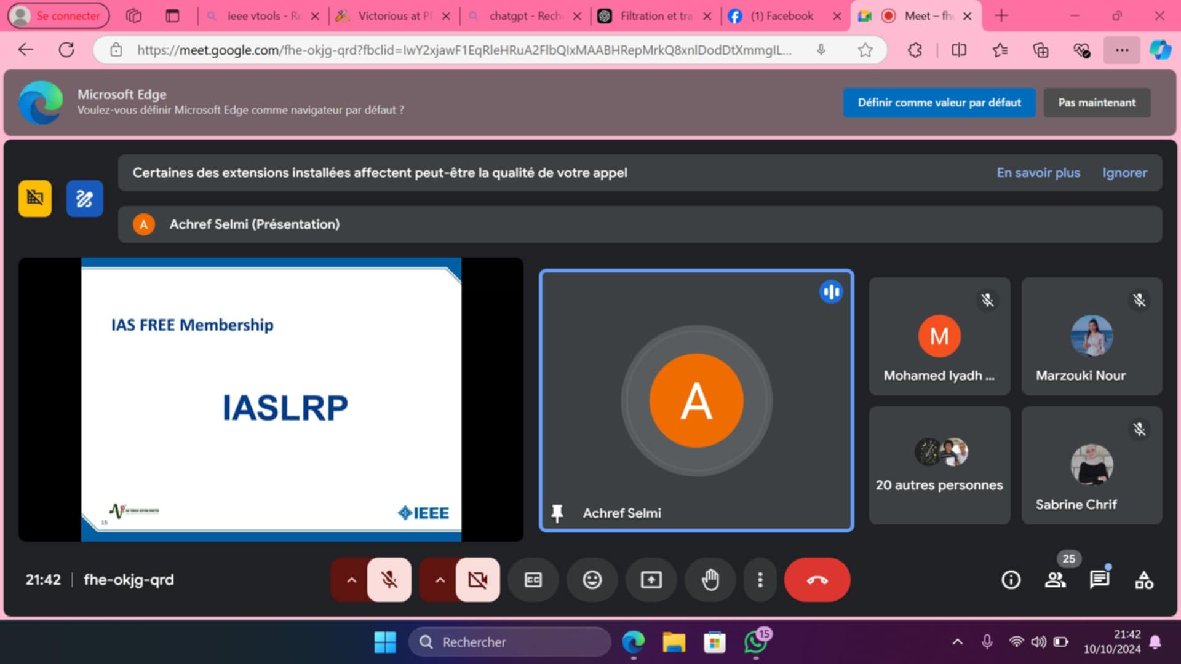Screen dimensions: 1181x664
Task: Turn on captions with the CC button
Action: [x=533, y=580]
